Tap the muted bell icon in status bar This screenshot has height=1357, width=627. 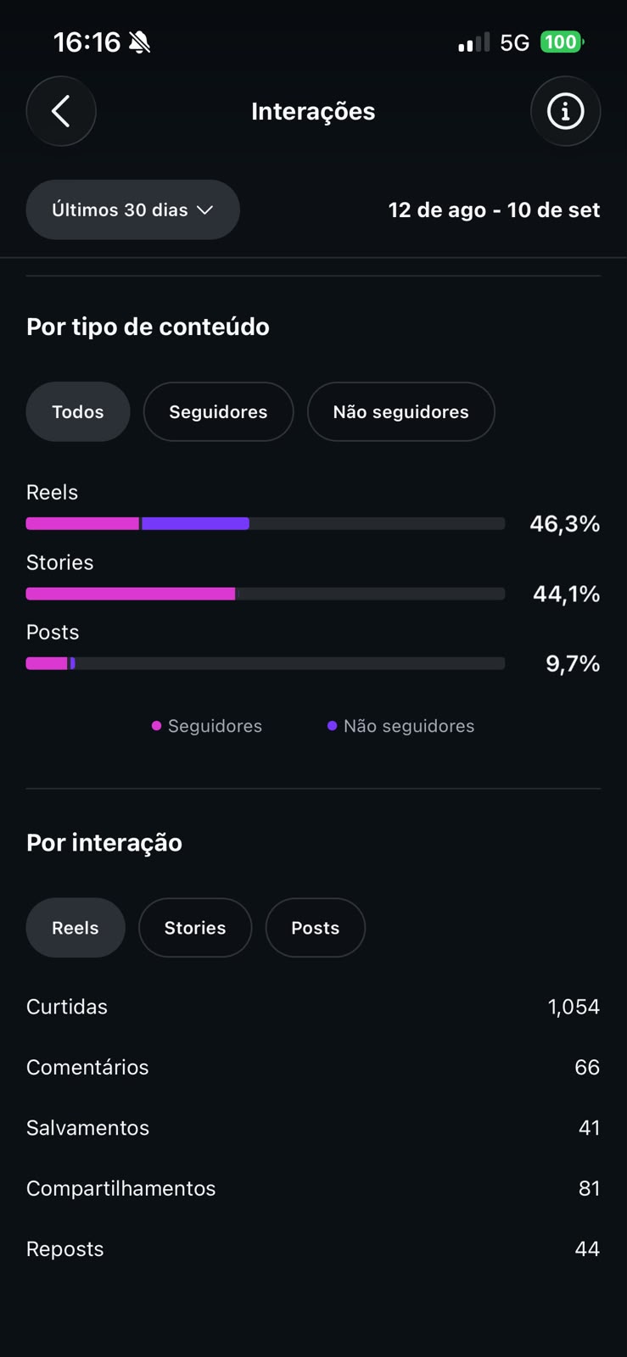tap(140, 42)
